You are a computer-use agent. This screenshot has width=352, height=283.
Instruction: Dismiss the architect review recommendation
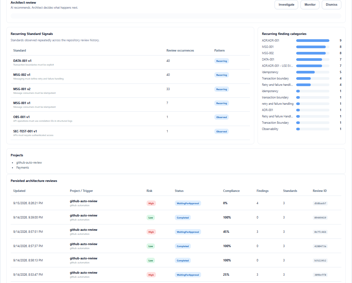click(x=331, y=5)
